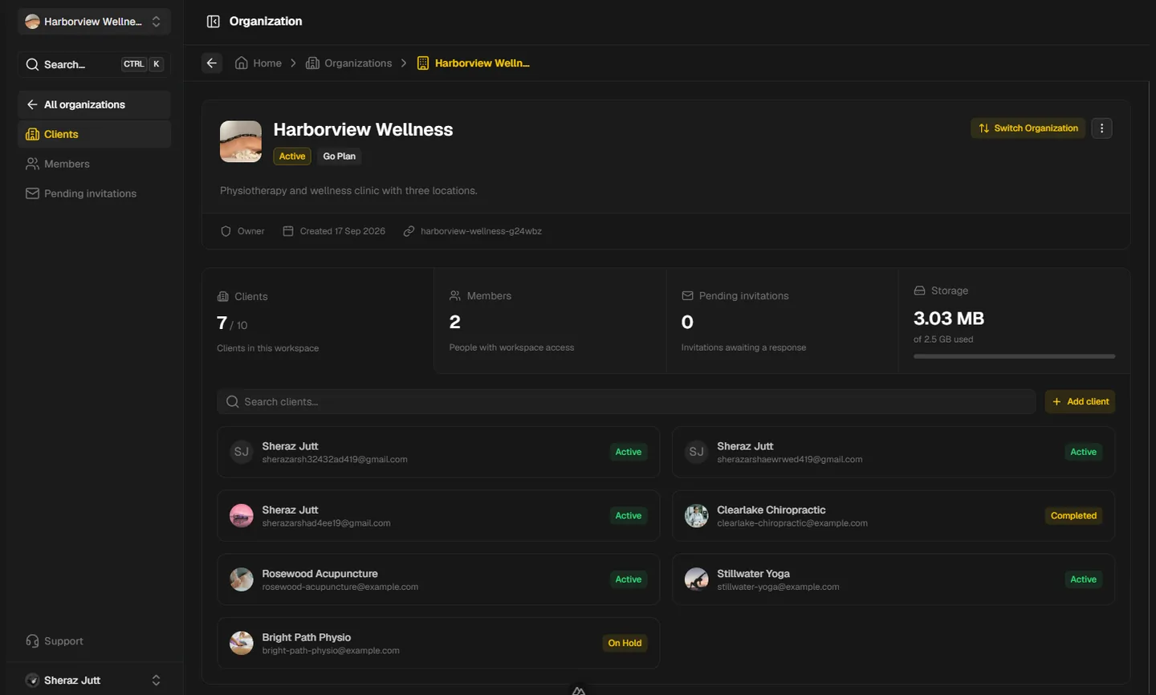Screen dimensions: 1156x695
Task: Click the Add client button
Action: coord(1080,402)
